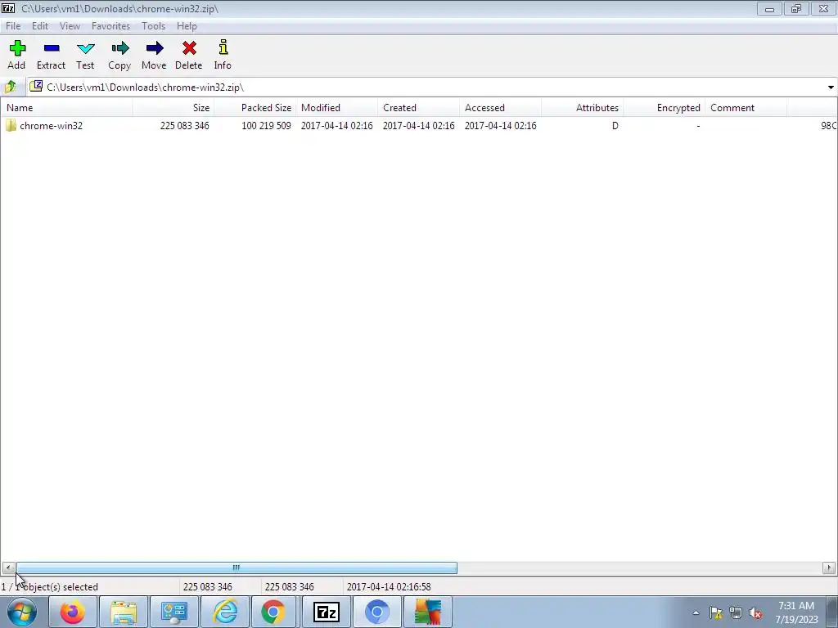Sort by the Size column header
Screen dimensions: 838x628
click(173, 107)
